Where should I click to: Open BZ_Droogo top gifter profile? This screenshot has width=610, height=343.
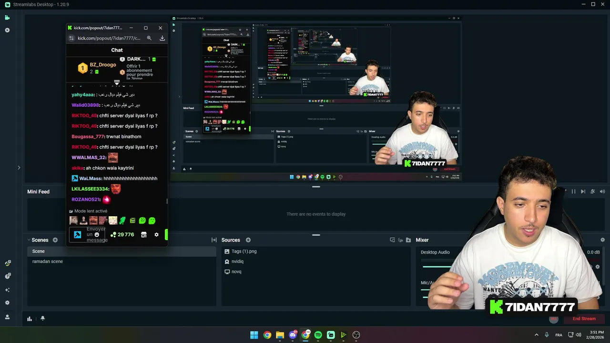click(103, 65)
